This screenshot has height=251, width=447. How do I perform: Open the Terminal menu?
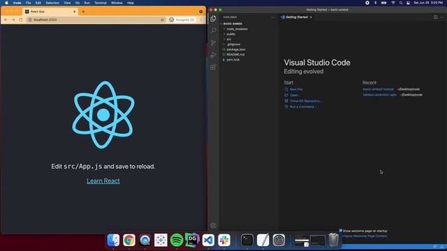101,3
